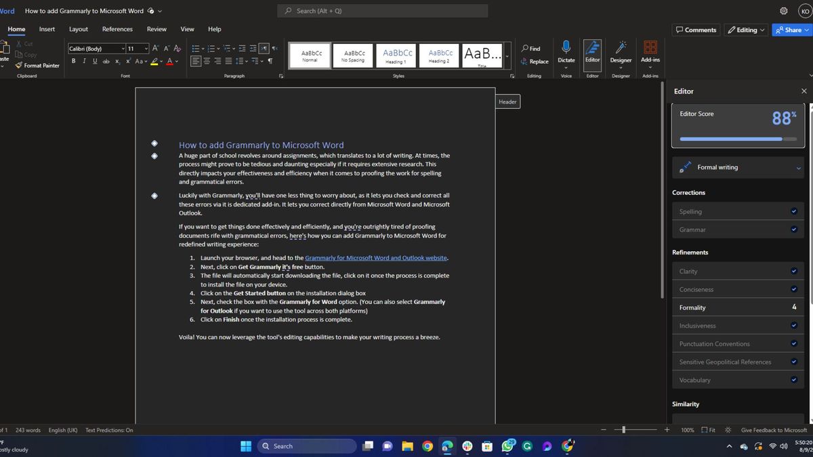Launch the Designer pane

(x=621, y=54)
